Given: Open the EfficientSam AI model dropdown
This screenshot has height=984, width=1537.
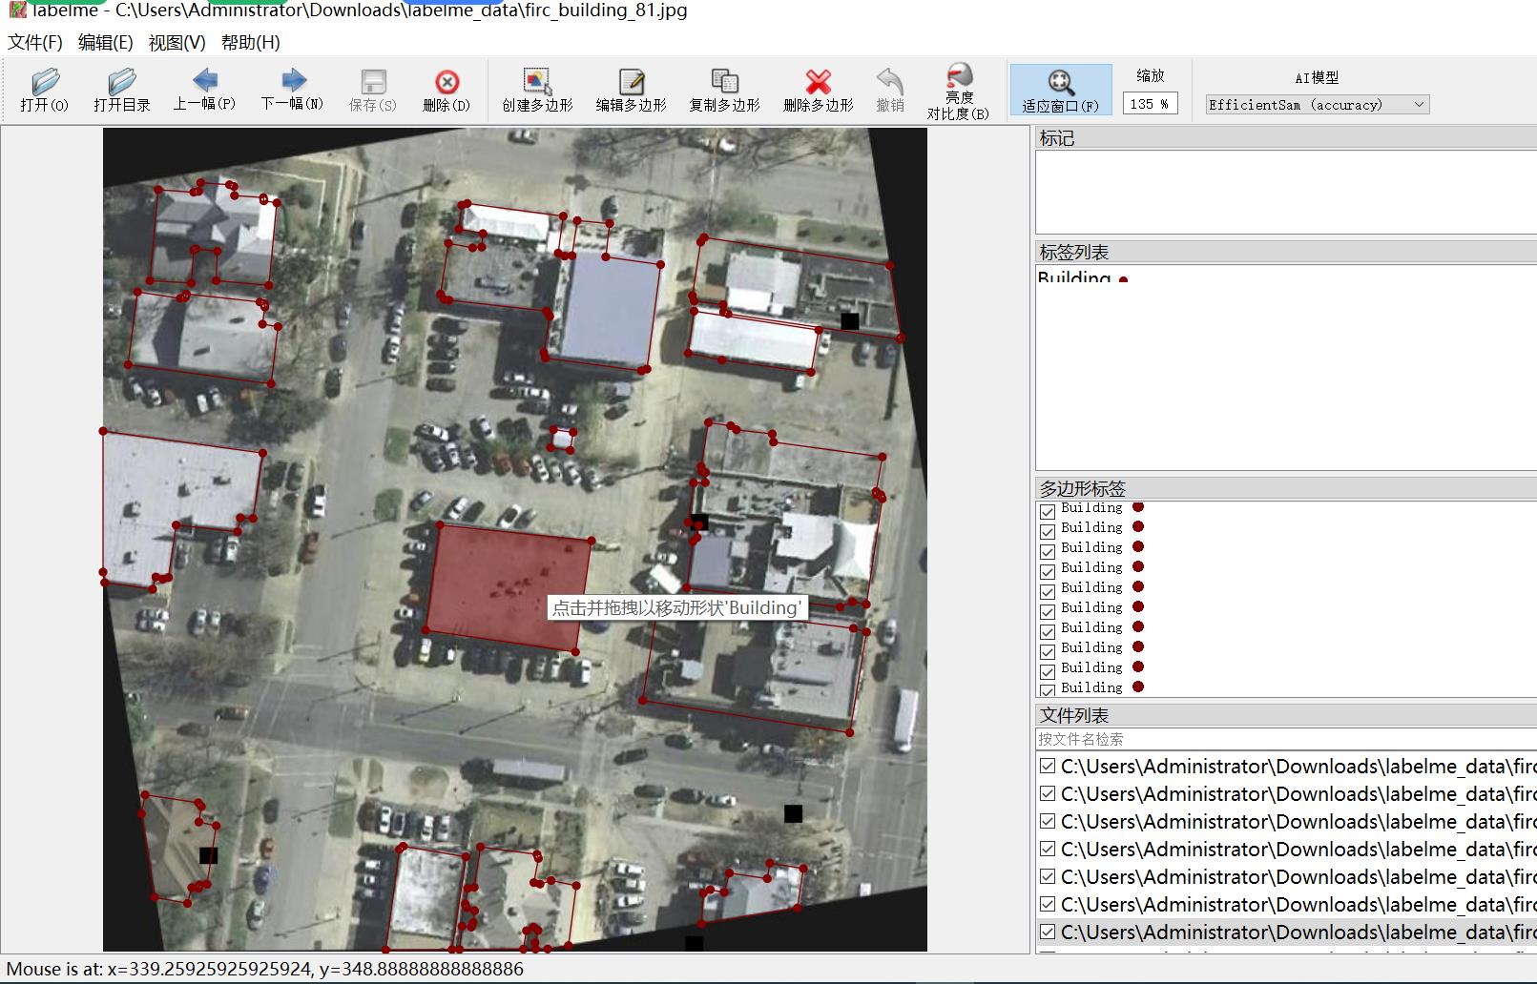Looking at the screenshot, I should (1317, 105).
